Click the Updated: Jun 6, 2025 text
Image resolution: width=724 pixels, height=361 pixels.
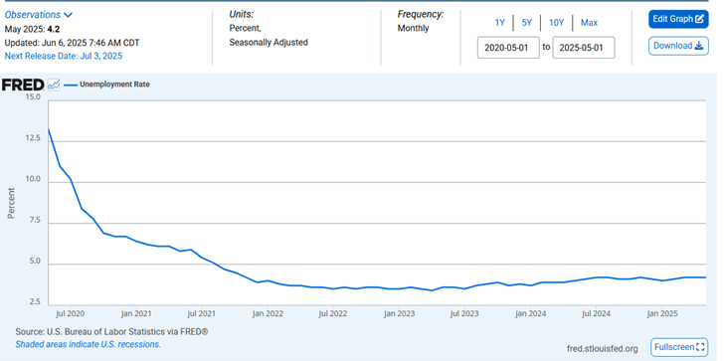click(72, 43)
